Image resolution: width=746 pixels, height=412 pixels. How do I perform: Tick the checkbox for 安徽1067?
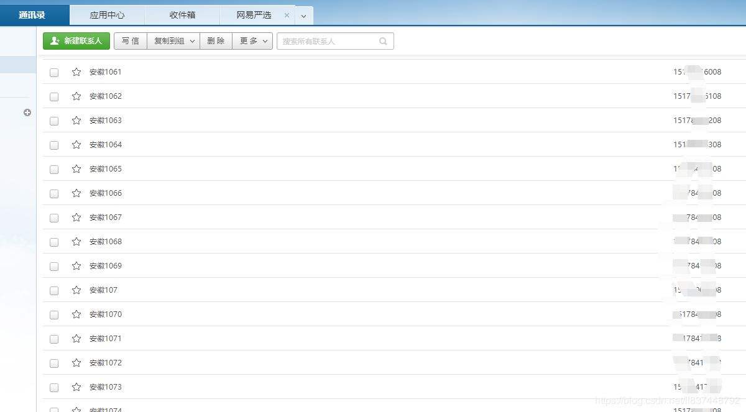click(x=54, y=218)
